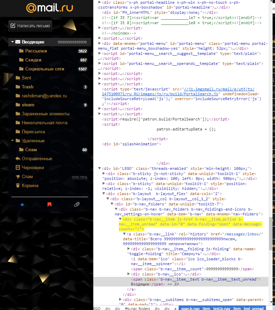The image size is (275, 310).
Task: Click the Sent folder icon
Action: pyautogui.click(x=18, y=78)
